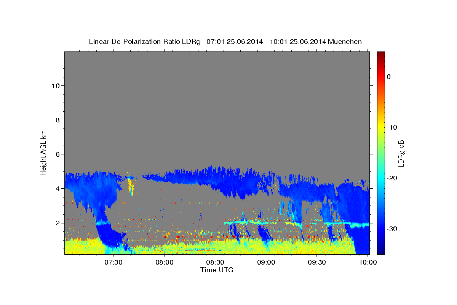Screen dimensions: 457x305
Task: Click the '09:30' time tick label
Action: [317, 263]
